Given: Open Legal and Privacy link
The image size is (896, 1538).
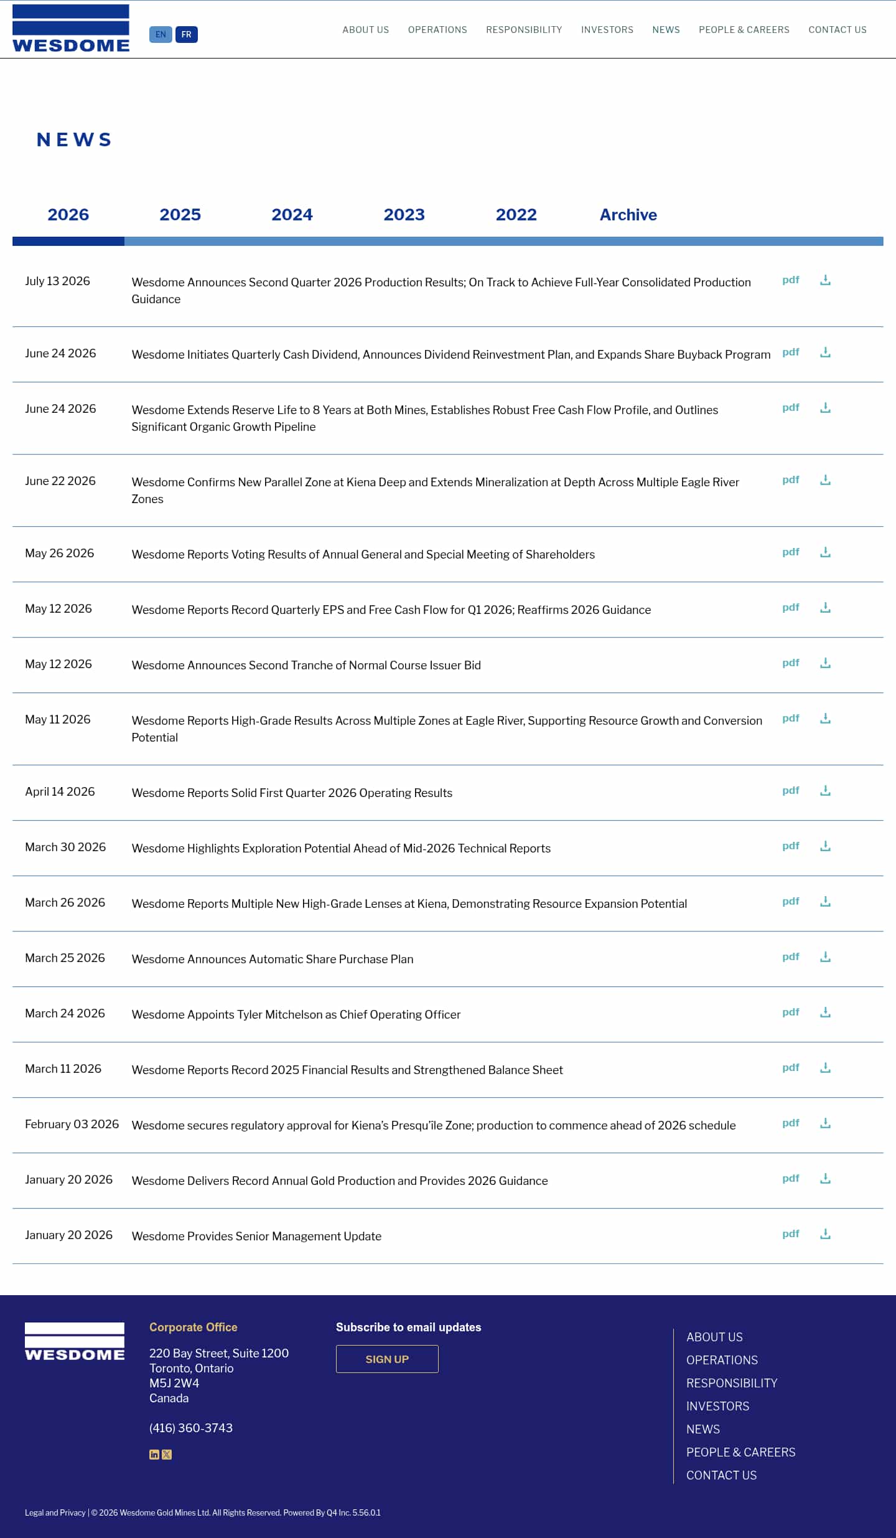Looking at the screenshot, I should (55, 1512).
